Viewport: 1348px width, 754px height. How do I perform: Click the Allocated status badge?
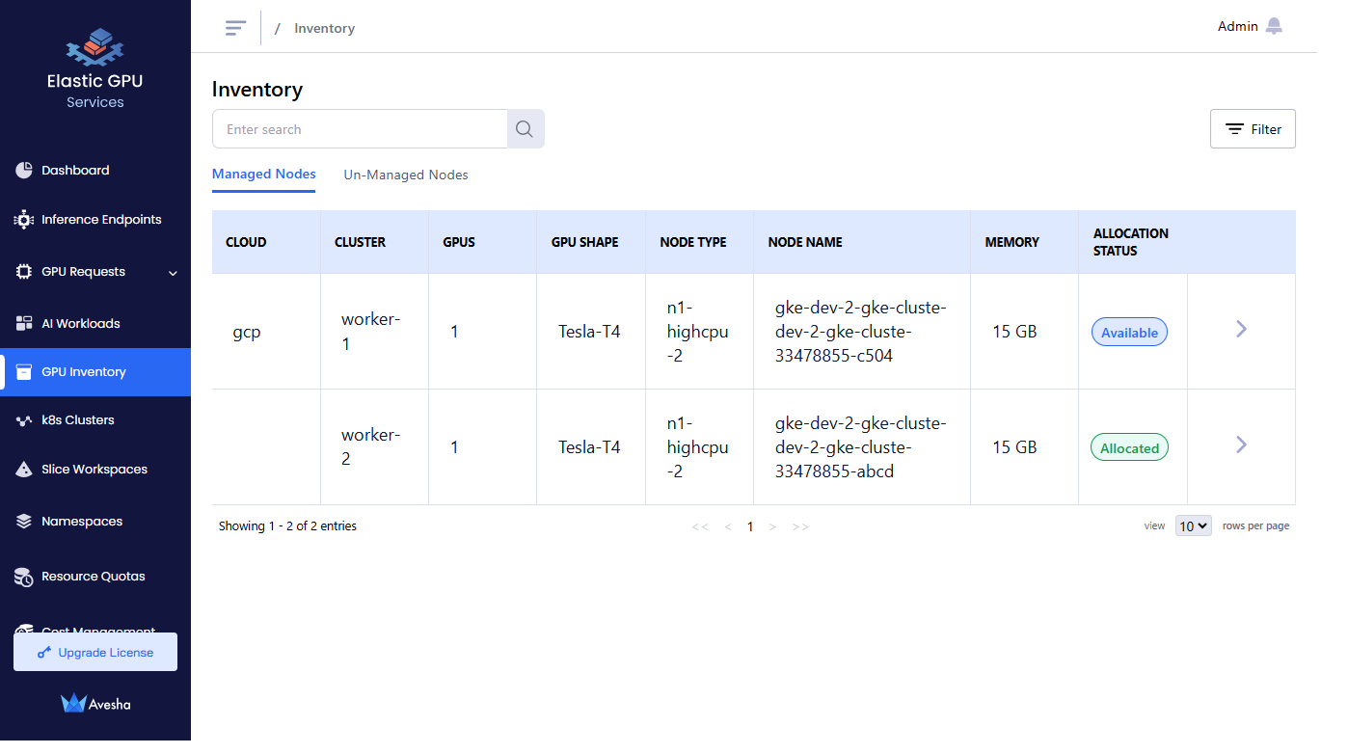1129,448
